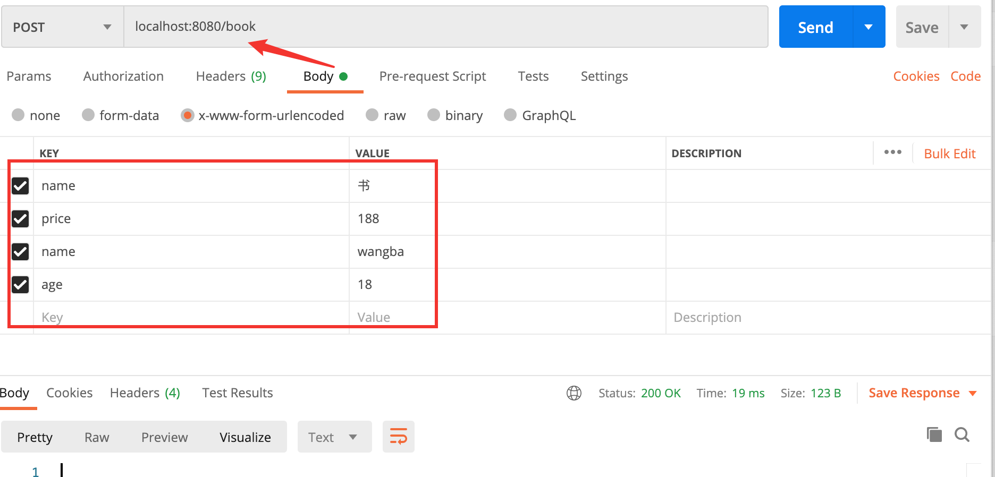This screenshot has width=995, height=477.
Task: Expand the Save button dropdown arrow
Action: tap(964, 27)
